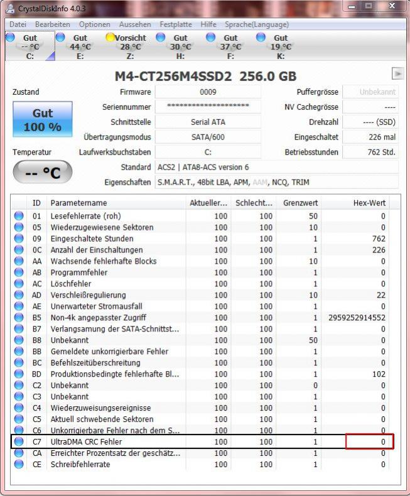410x496 pixels.
Task: Click the Eigenschaften features field
Action: tap(276, 182)
